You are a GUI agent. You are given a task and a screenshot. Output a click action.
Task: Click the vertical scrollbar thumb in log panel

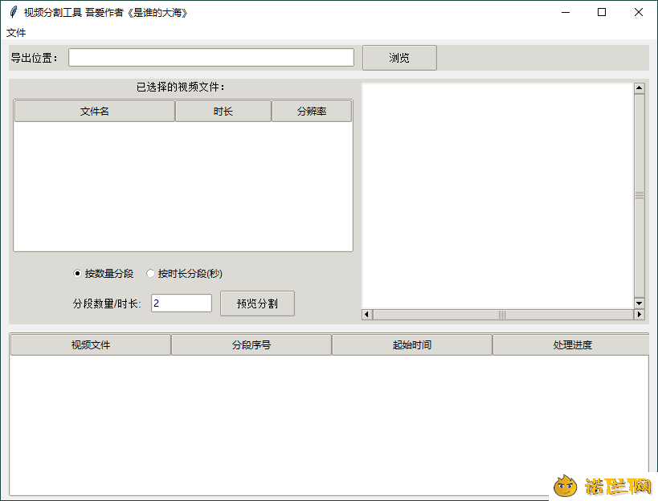click(639, 195)
